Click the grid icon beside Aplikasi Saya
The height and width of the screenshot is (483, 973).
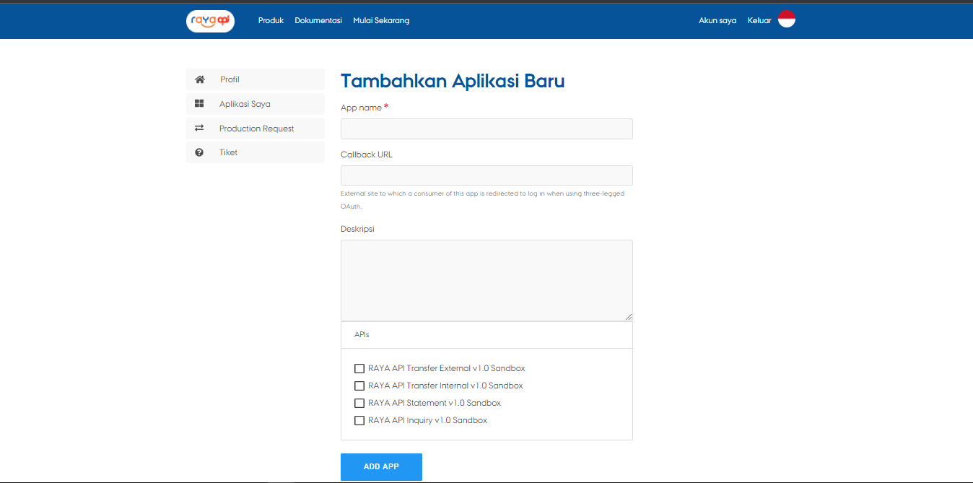(199, 104)
